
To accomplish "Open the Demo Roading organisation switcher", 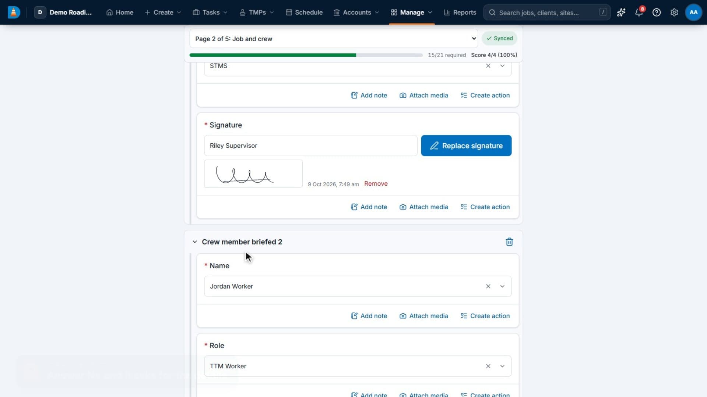I will (63, 12).
